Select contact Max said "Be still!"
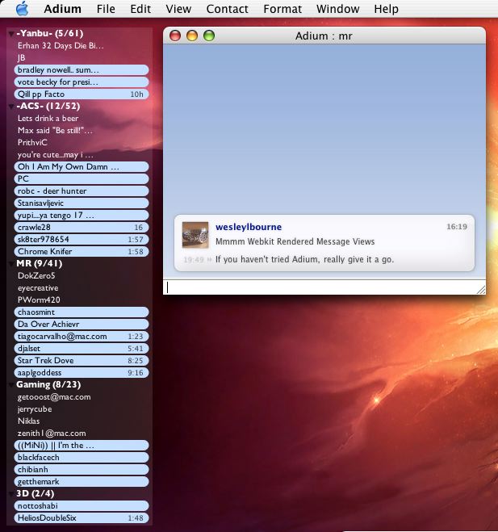Screen dimensions: 498x532 [82, 131]
